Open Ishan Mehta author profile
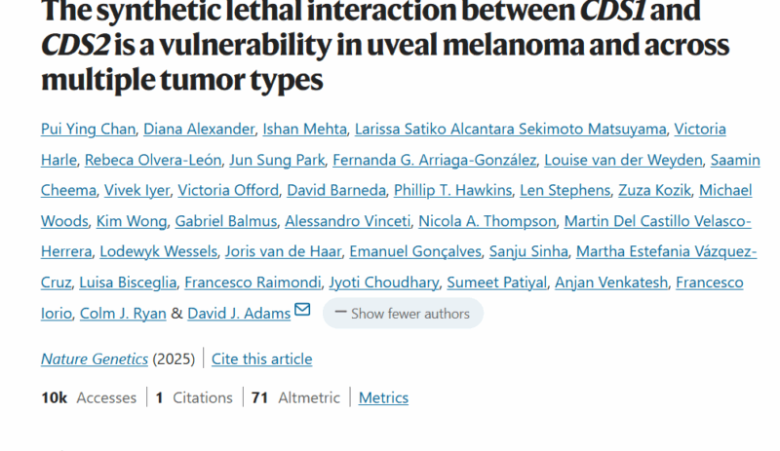780x451 pixels. [304, 129]
